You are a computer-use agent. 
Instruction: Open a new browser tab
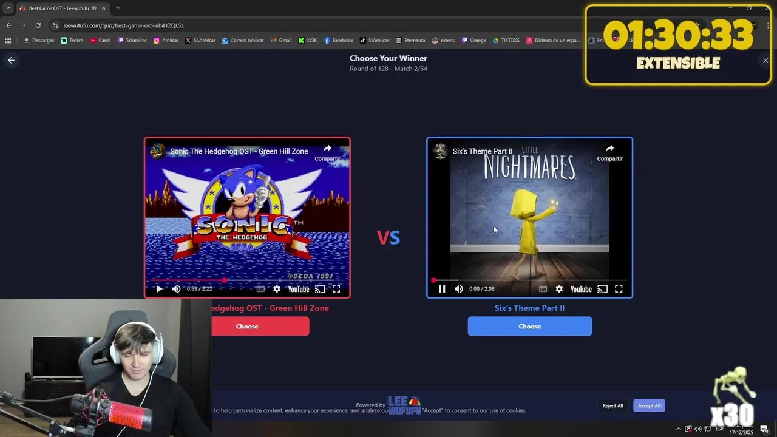click(118, 8)
